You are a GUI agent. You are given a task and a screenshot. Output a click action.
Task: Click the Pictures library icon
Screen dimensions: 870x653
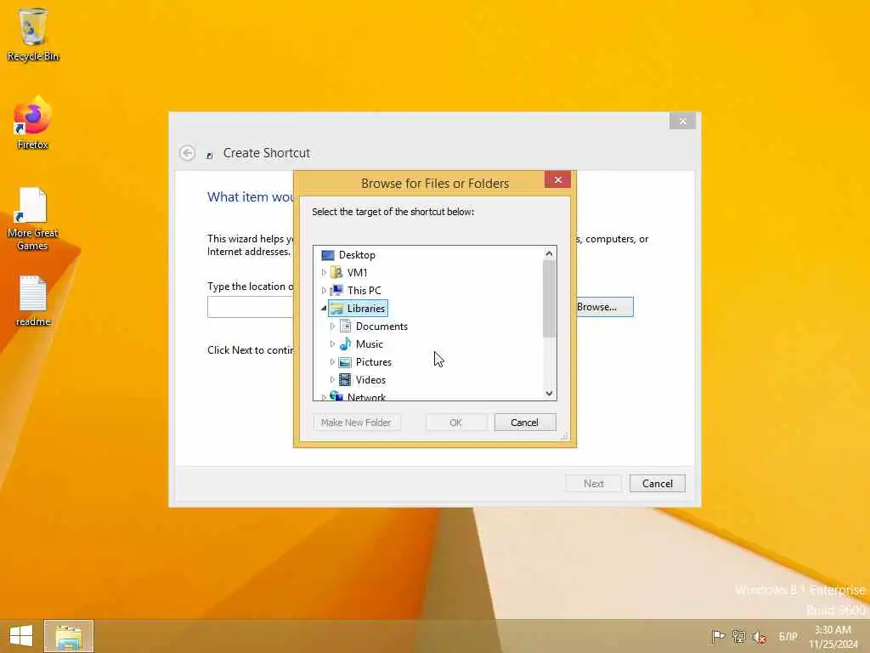(345, 362)
